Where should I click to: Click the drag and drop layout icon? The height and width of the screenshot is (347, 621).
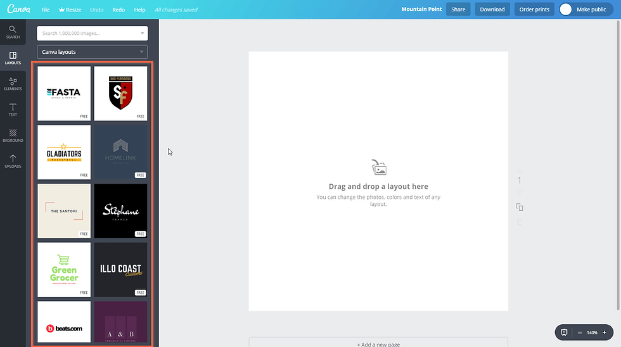coord(379,167)
